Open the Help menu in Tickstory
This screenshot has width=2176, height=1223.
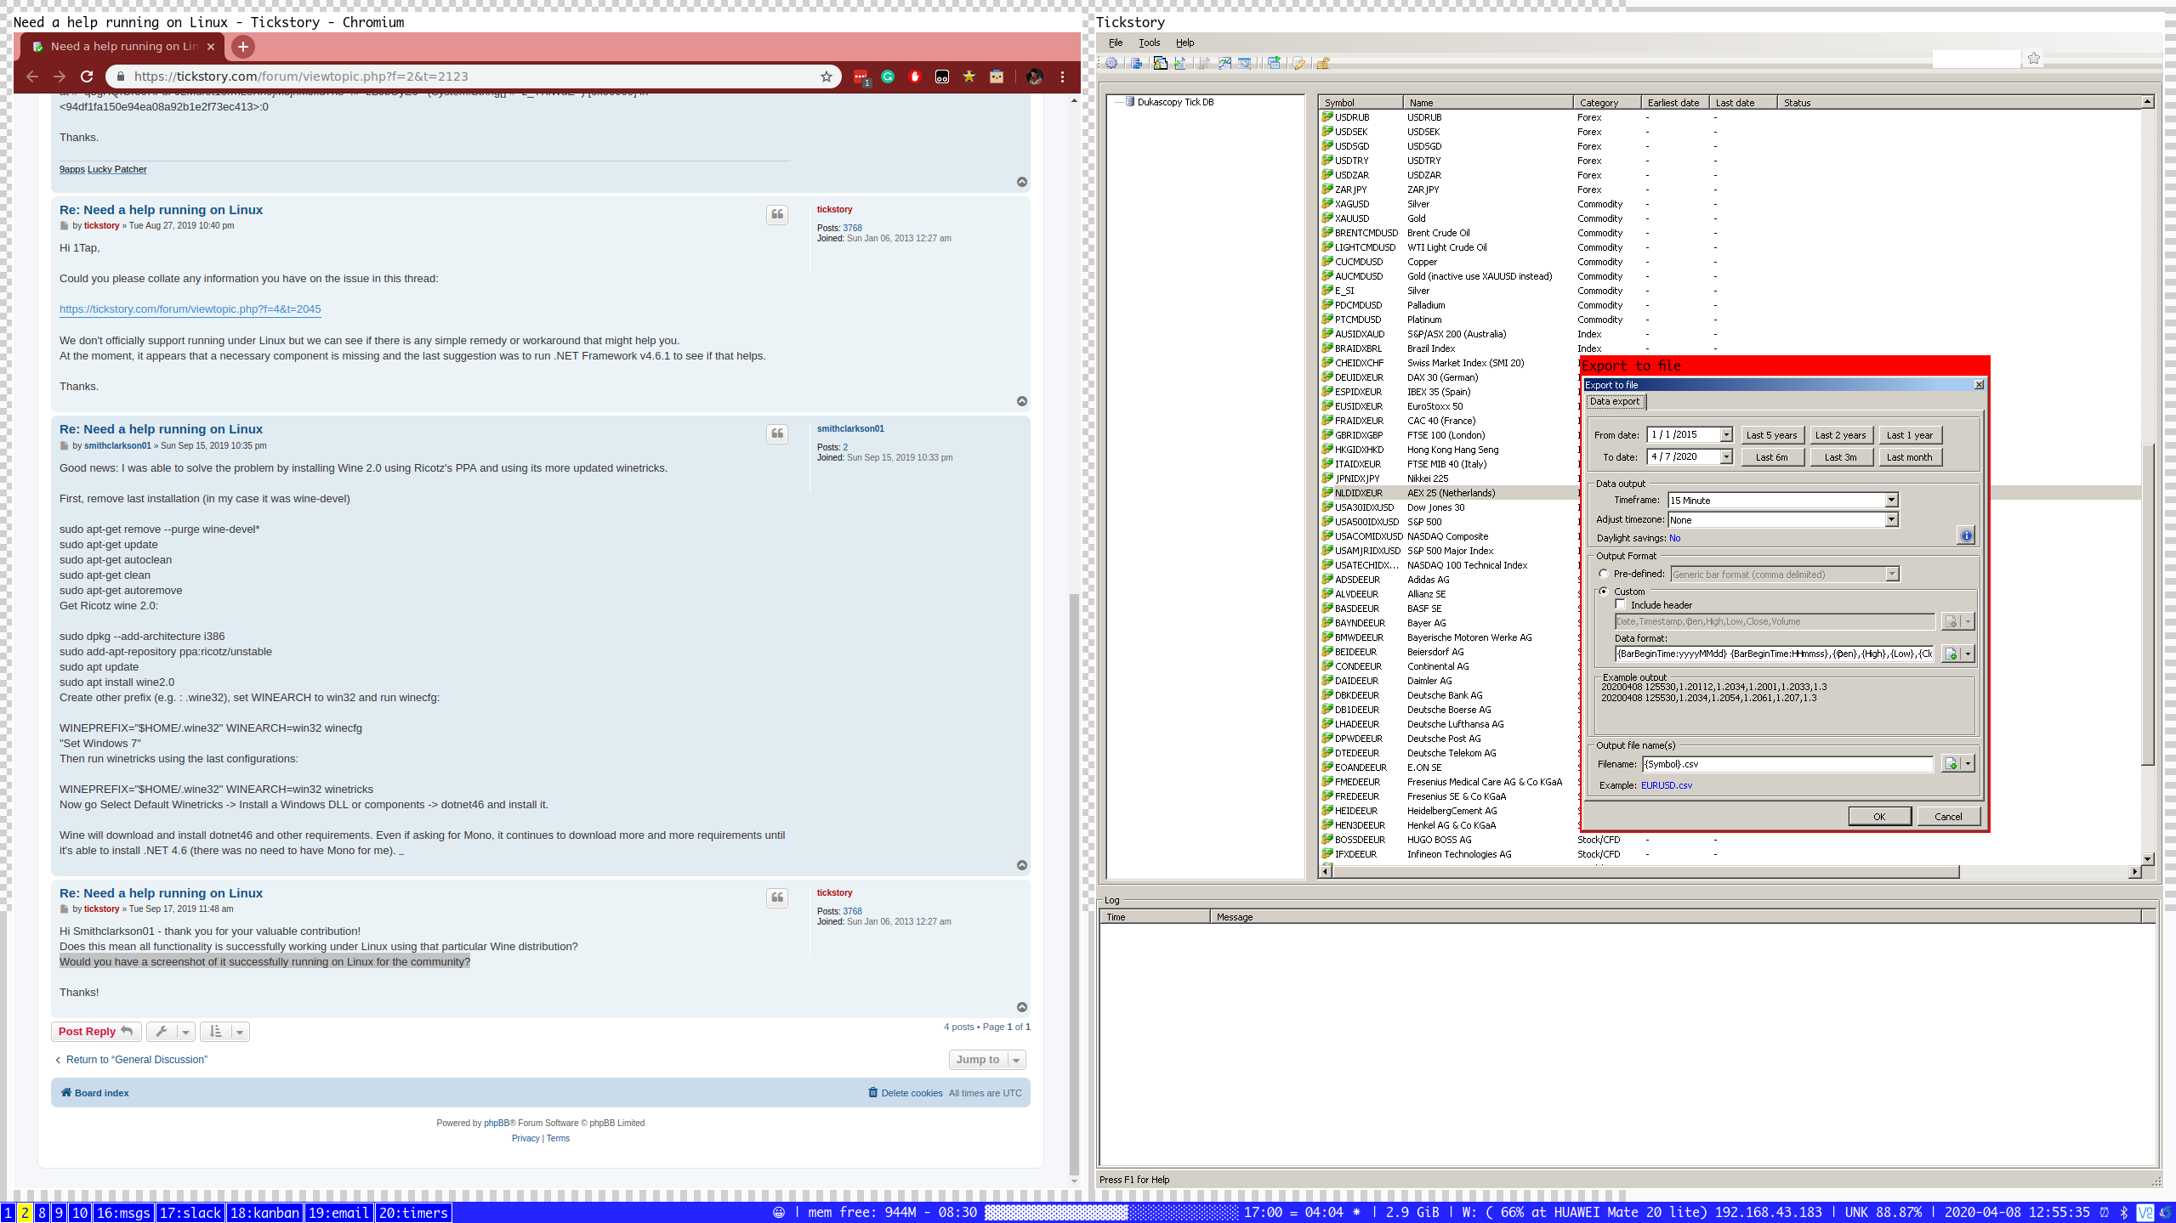tap(1185, 42)
